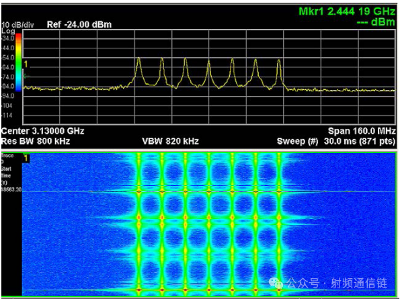Select the first leftmost spectral peak
This screenshot has width=400, height=299.
[x=138, y=59]
